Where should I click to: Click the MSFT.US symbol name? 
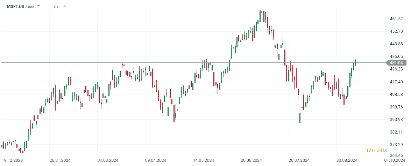16,6
